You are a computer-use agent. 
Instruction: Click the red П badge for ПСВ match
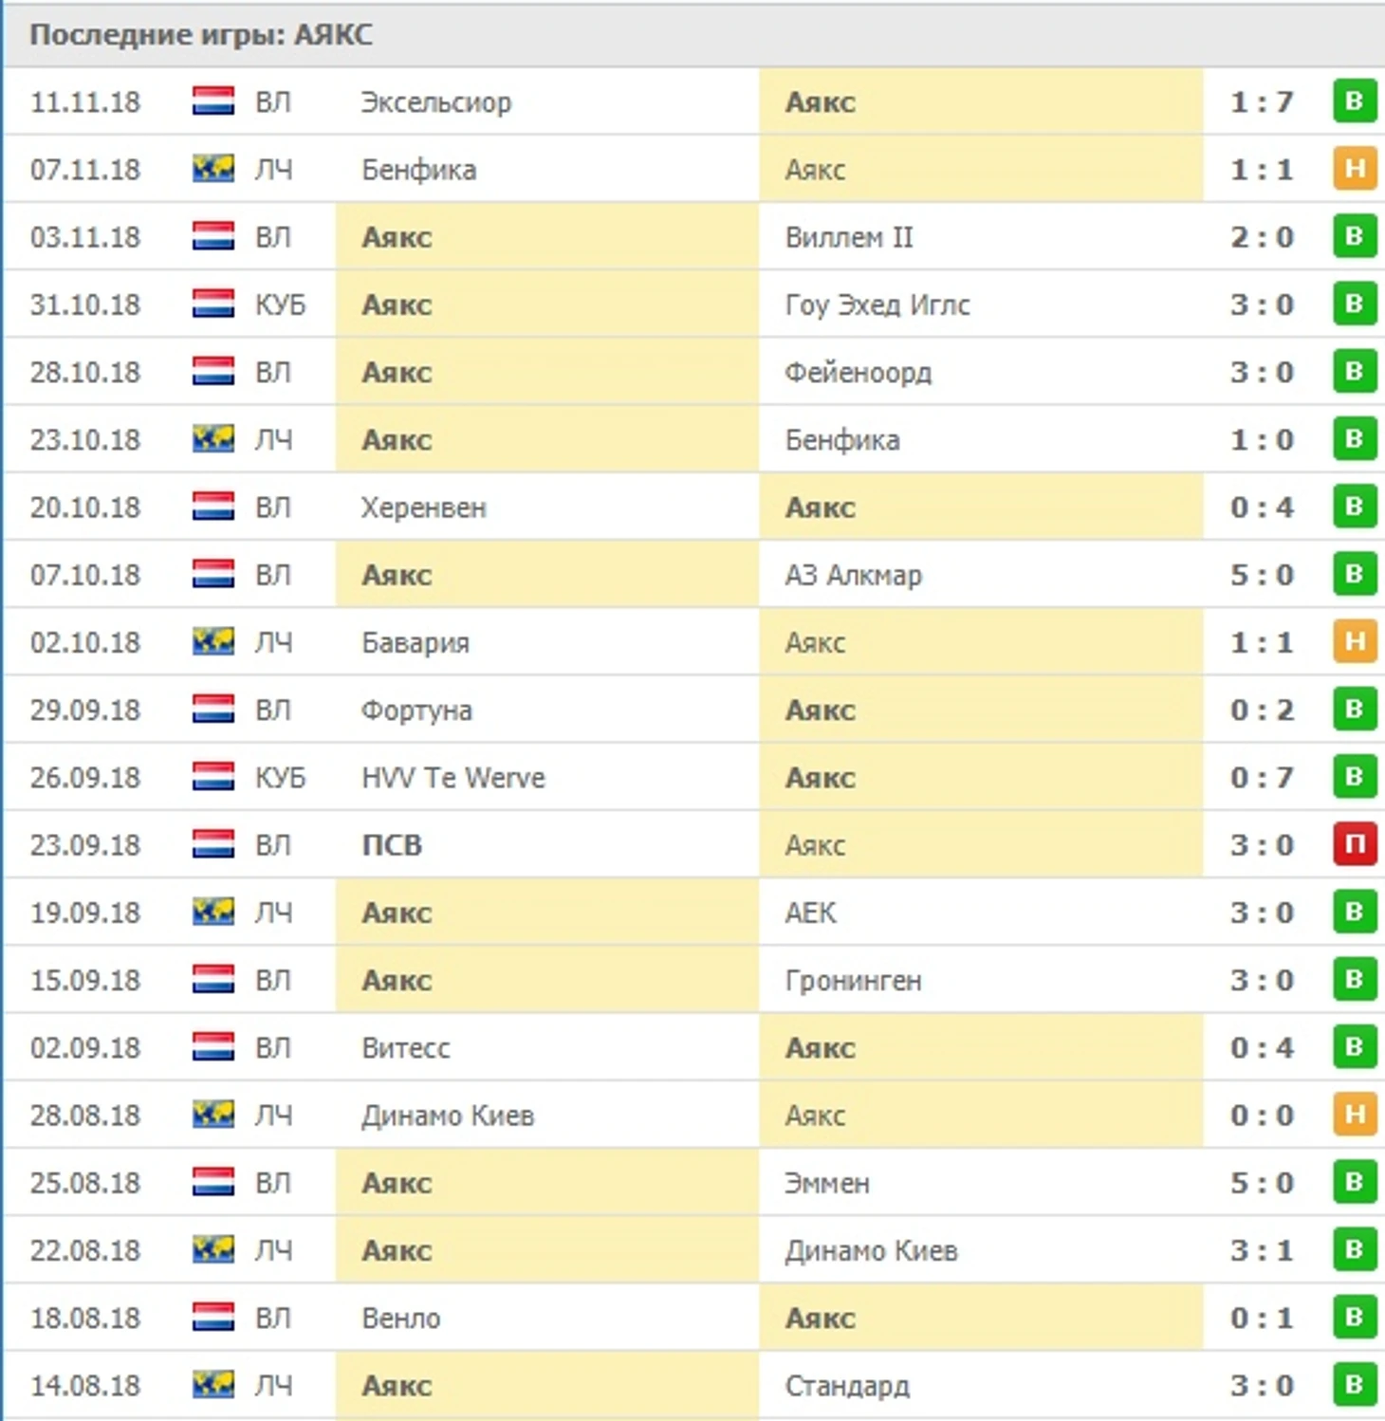[1354, 844]
